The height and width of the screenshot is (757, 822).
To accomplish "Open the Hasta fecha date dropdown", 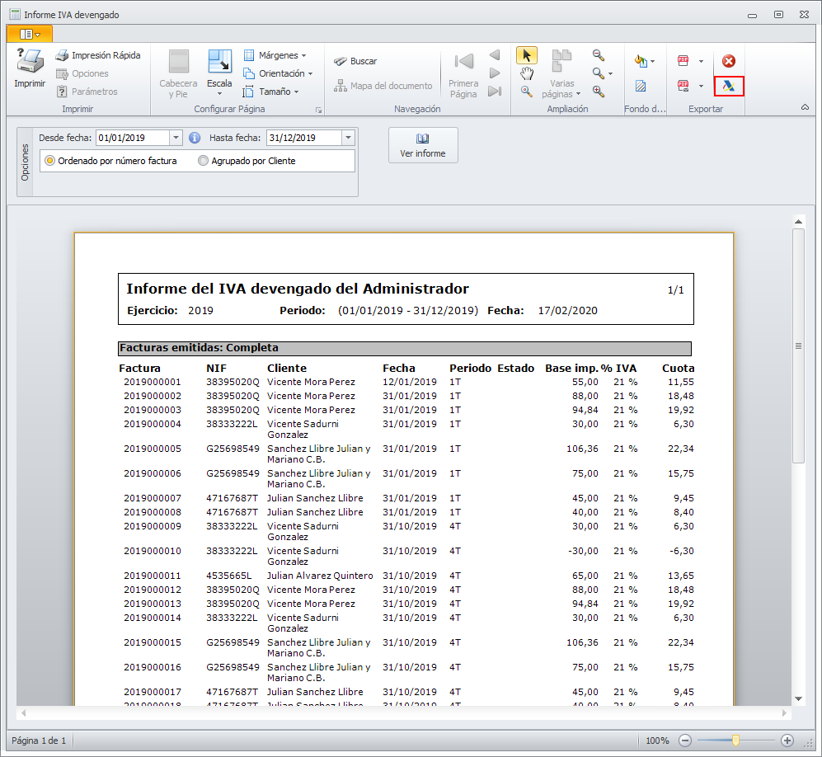I will point(348,138).
